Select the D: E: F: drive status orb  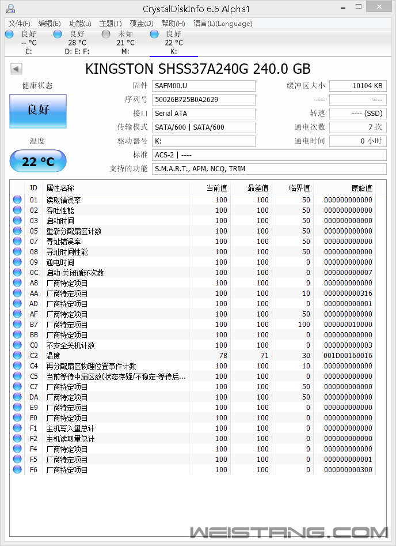58,34
